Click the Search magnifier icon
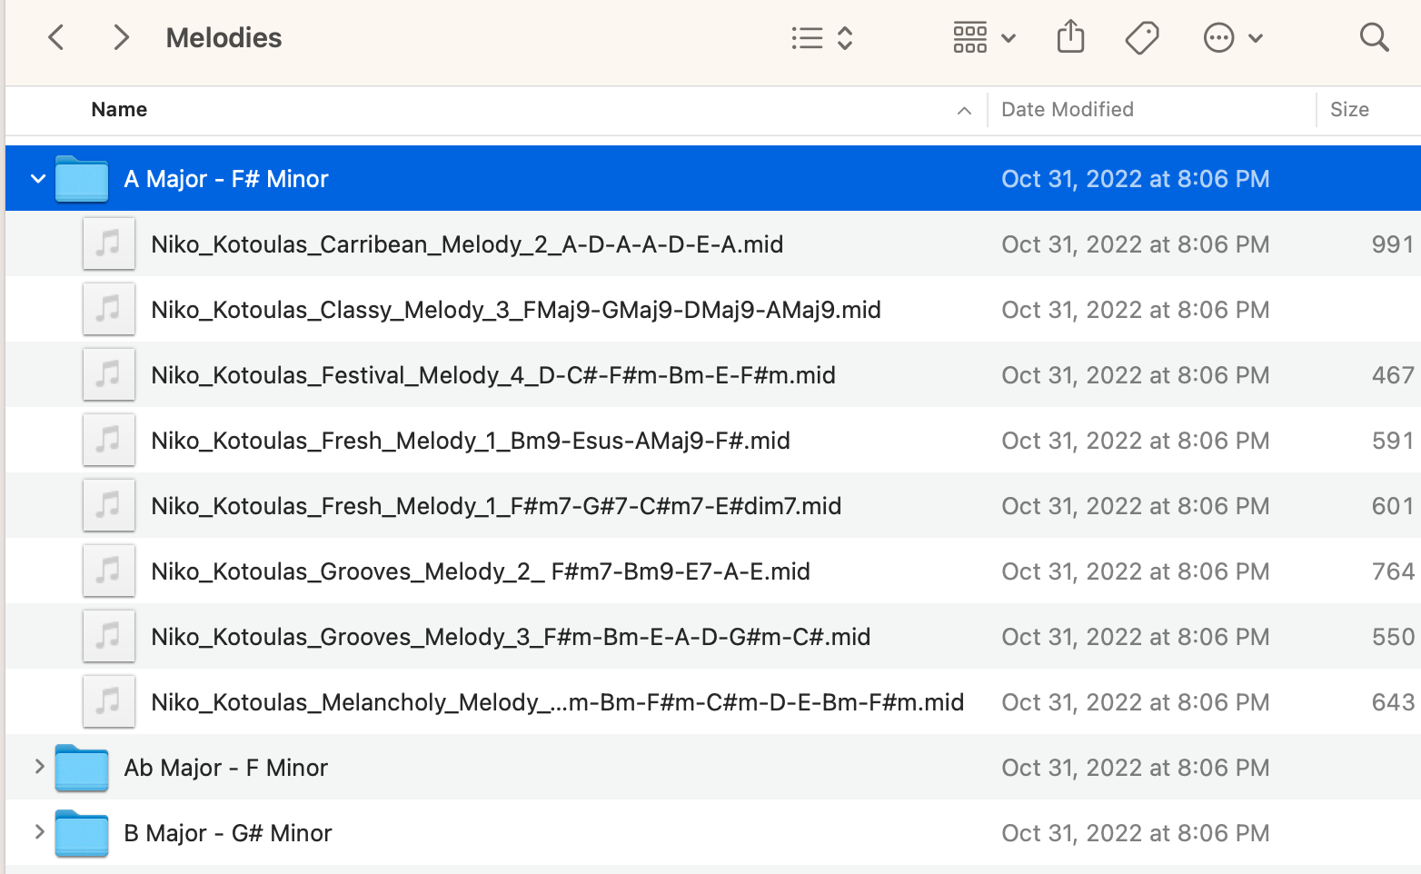The height and width of the screenshot is (874, 1421). (x=1374, y=38)
